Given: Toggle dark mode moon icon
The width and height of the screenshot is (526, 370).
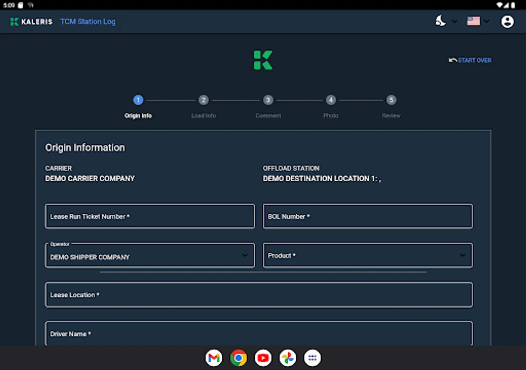Looking at the screenshot, I should (x=441, y=21).
